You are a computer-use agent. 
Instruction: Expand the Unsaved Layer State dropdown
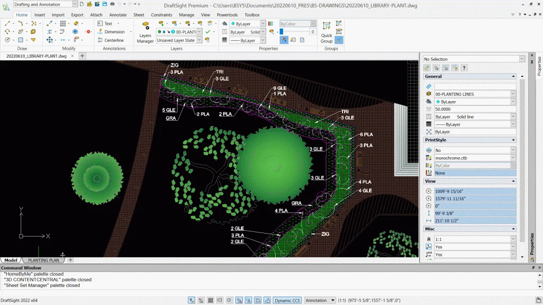[199, 40]
